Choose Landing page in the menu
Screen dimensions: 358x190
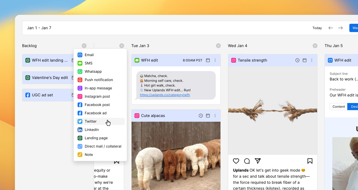(100, 138)
